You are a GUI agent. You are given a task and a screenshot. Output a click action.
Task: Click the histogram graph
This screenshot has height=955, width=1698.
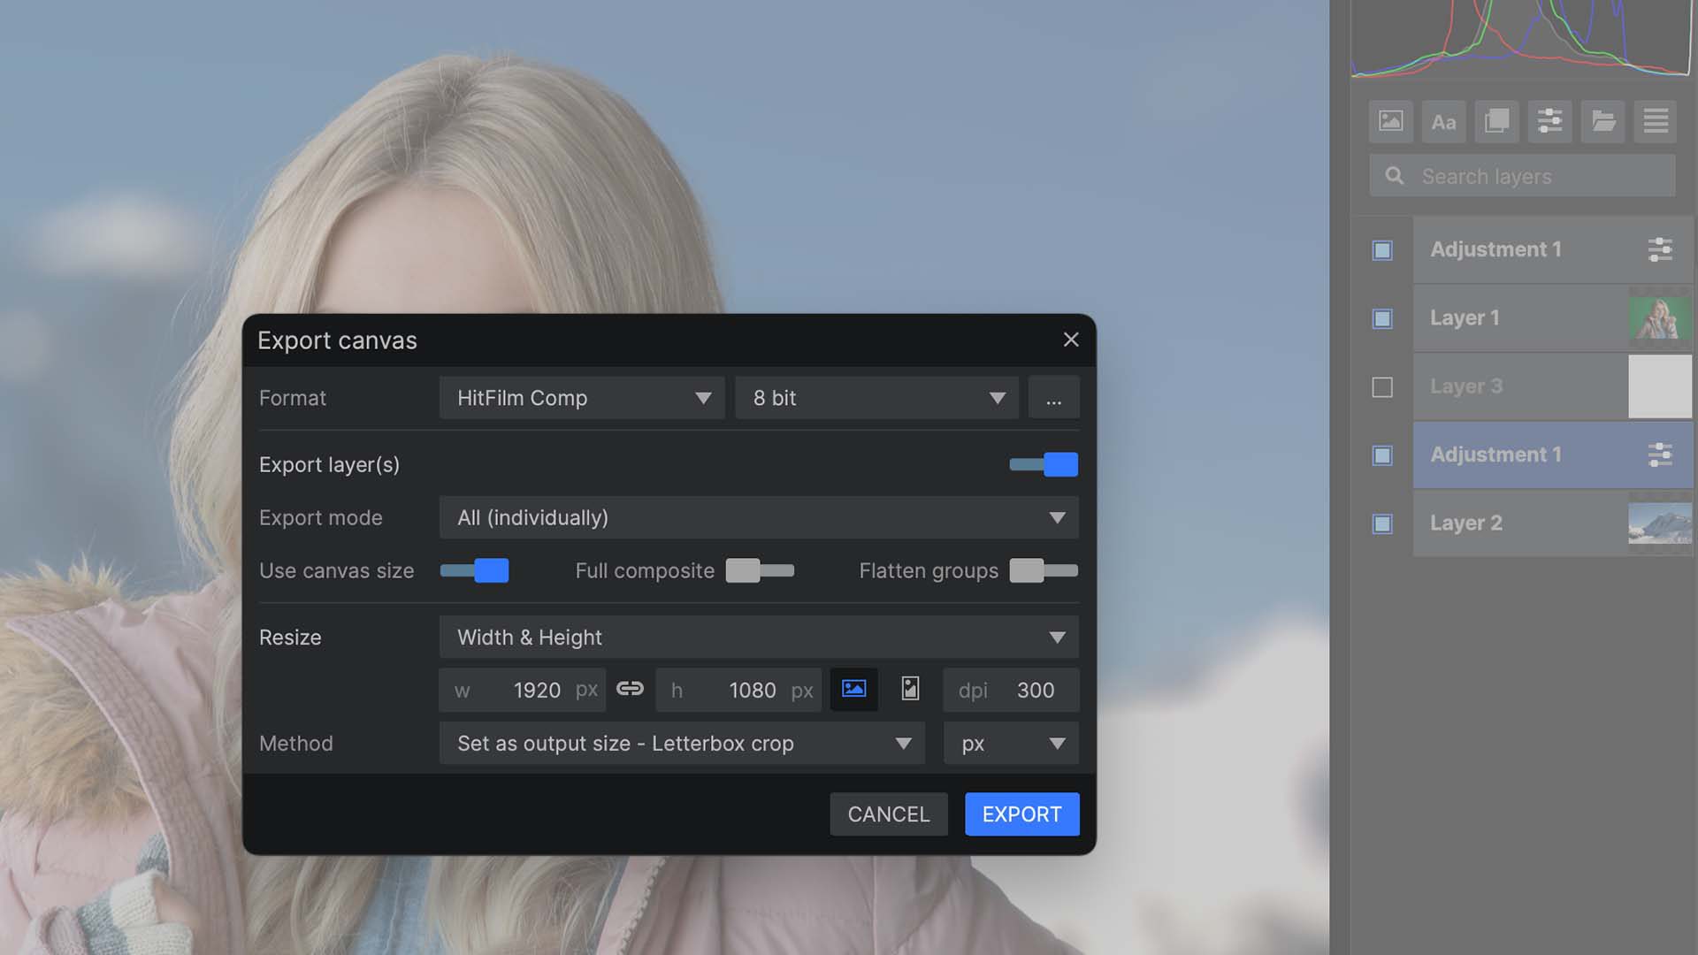[1521, 38]
